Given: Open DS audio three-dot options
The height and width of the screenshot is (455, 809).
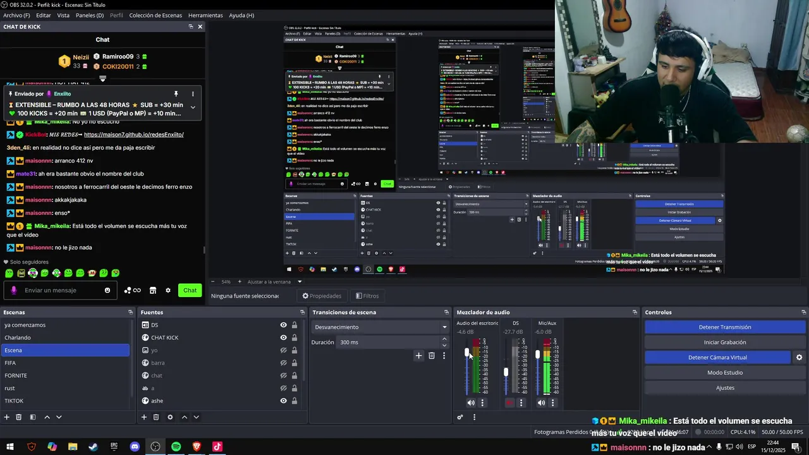Looking at the screenshot, I should (521, 403).
